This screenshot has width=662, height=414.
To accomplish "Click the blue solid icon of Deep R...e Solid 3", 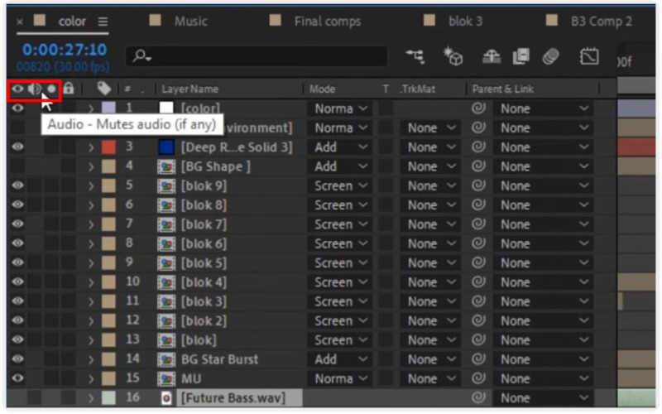I will pos(166,147).
